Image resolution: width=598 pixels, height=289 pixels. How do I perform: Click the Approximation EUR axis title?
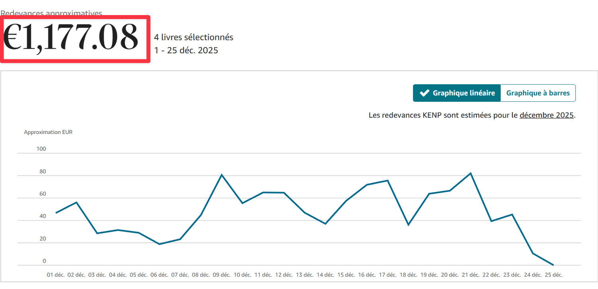click(48, 132)
